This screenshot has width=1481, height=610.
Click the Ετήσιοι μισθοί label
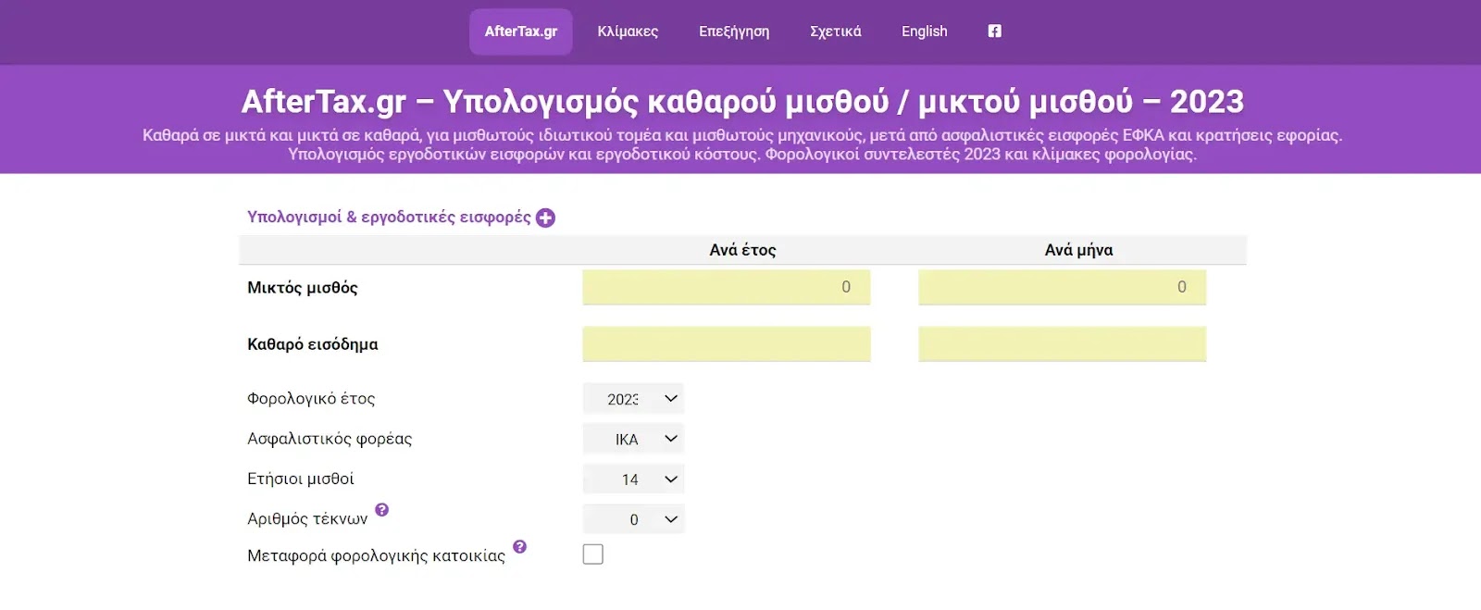click(x=301, y=479)
